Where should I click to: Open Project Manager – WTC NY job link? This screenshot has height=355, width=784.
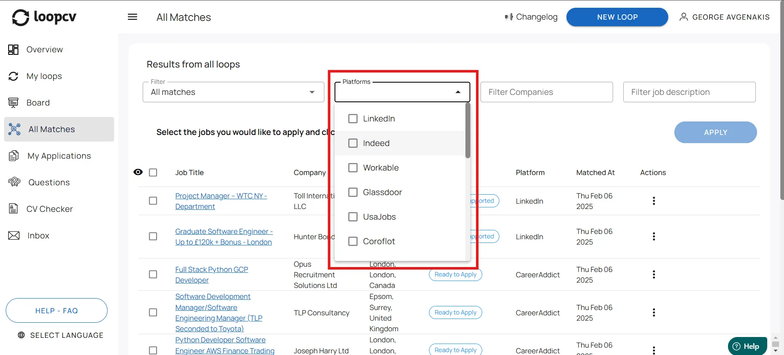pos(221,201)
